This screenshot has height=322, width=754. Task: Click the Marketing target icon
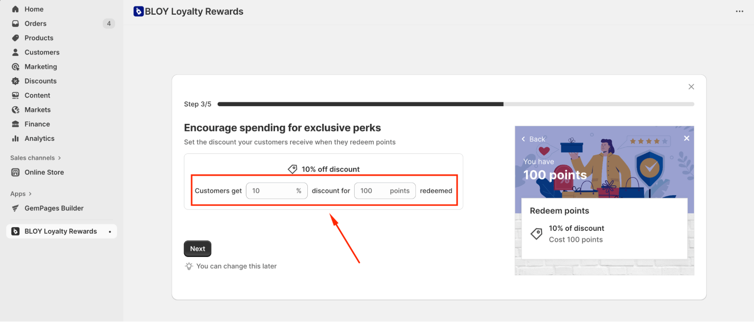pos(15,67)
